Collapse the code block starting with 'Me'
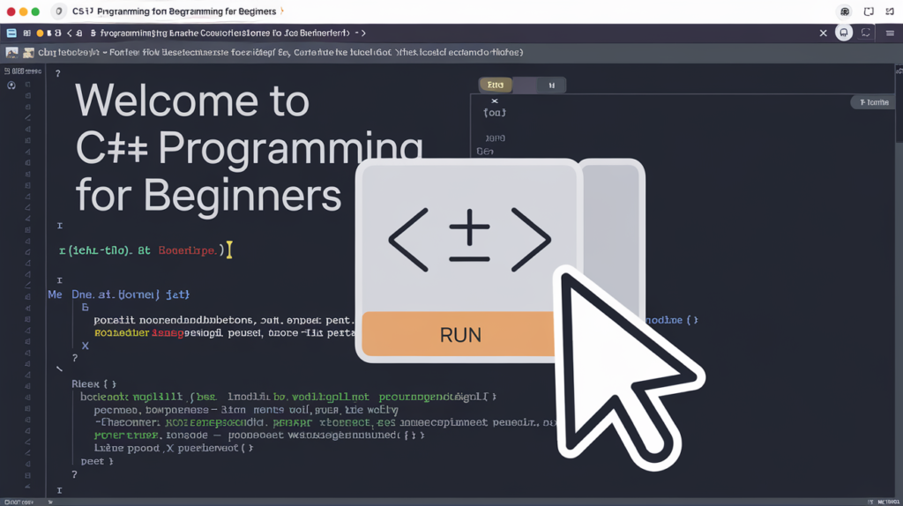This screenshot has width=903, height=506. tap(54, 294)
